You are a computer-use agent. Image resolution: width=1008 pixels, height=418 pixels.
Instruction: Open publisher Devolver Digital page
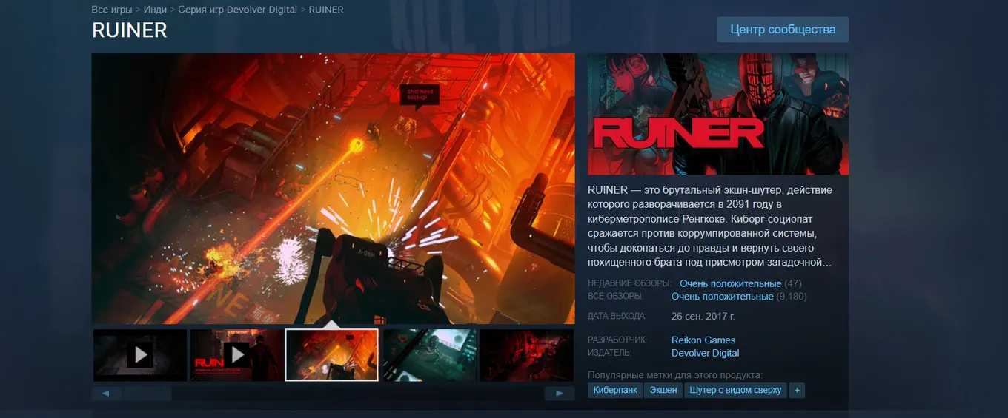click(705, 354)
